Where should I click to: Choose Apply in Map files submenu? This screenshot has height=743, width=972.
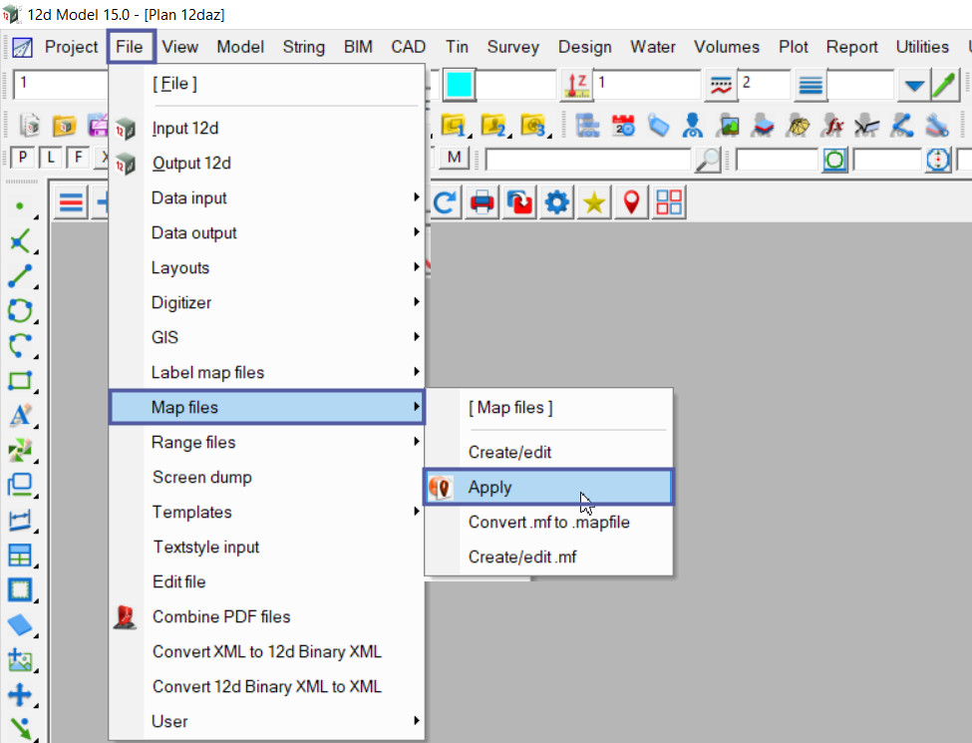[548, 487]
